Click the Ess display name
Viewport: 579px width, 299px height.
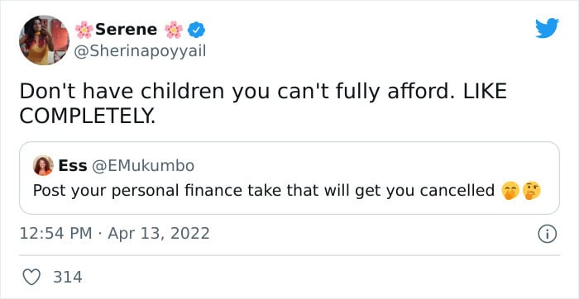[73, 166]
